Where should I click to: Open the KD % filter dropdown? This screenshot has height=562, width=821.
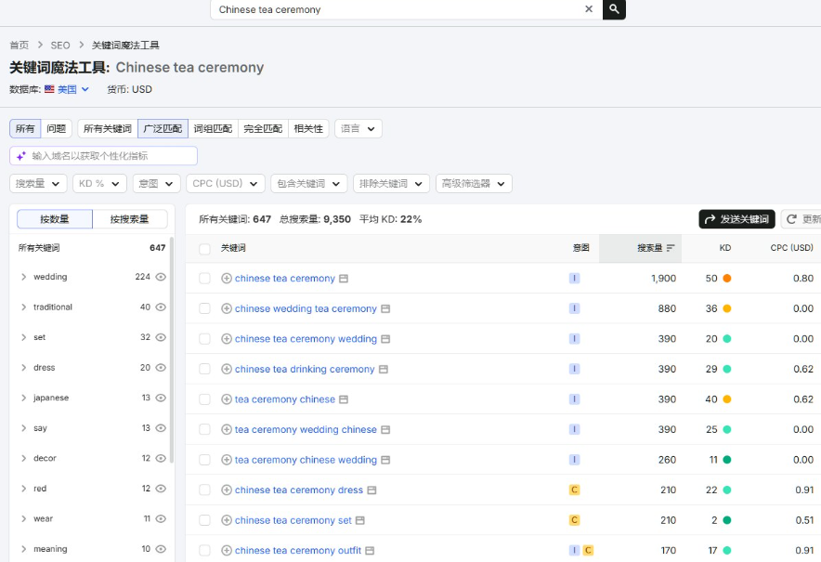click(99, 183)
